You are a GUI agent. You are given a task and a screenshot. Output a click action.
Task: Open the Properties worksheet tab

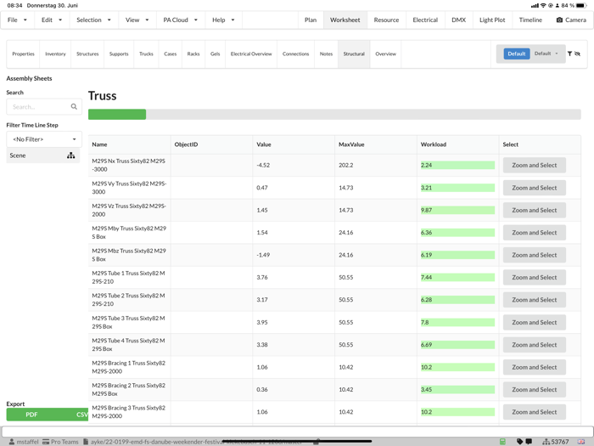click(x=23, y=54)
